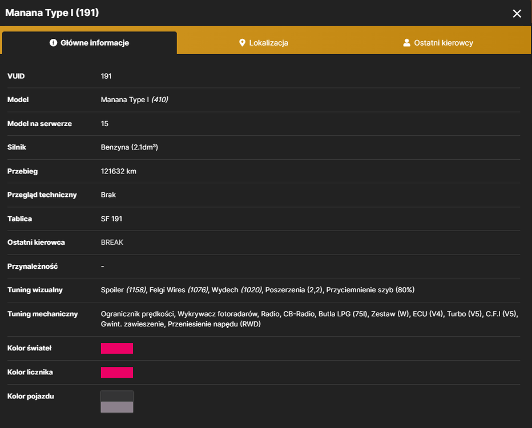The width and height of the screenshot is (532, 428).
Task: Click the VUID value 191
Action: point(106,76)
